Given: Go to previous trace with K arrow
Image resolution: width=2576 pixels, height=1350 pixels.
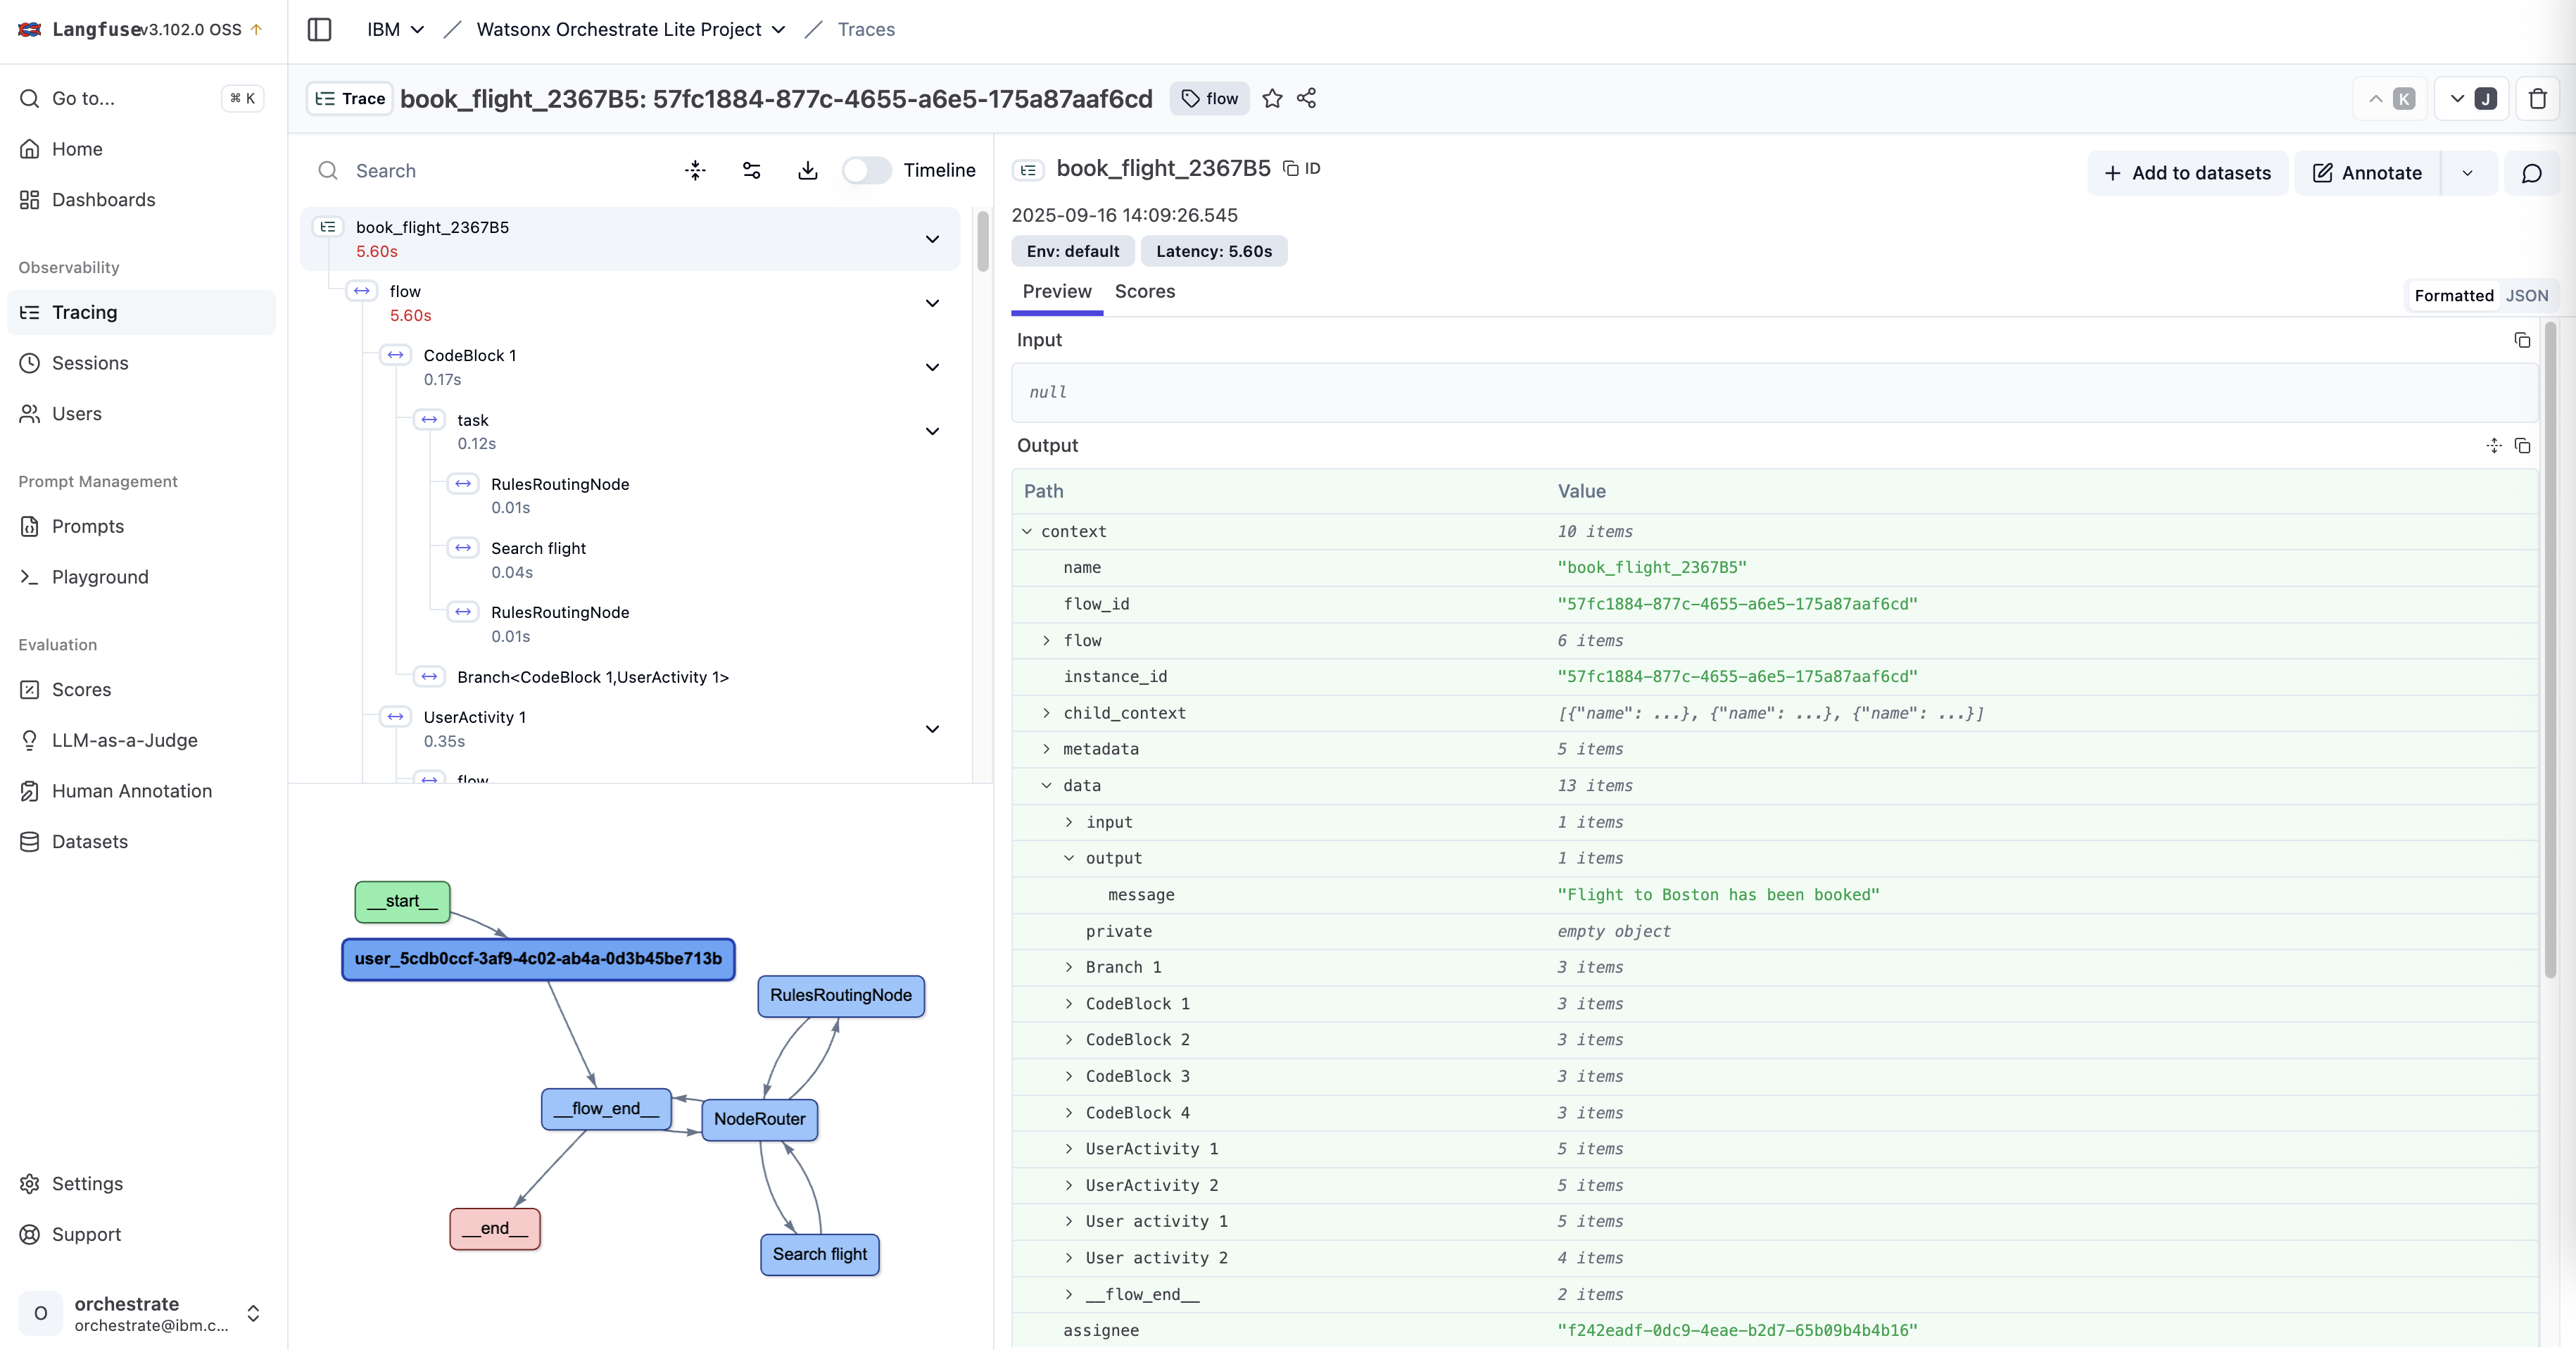Looking at the screenshot, I should [2390, 98].
